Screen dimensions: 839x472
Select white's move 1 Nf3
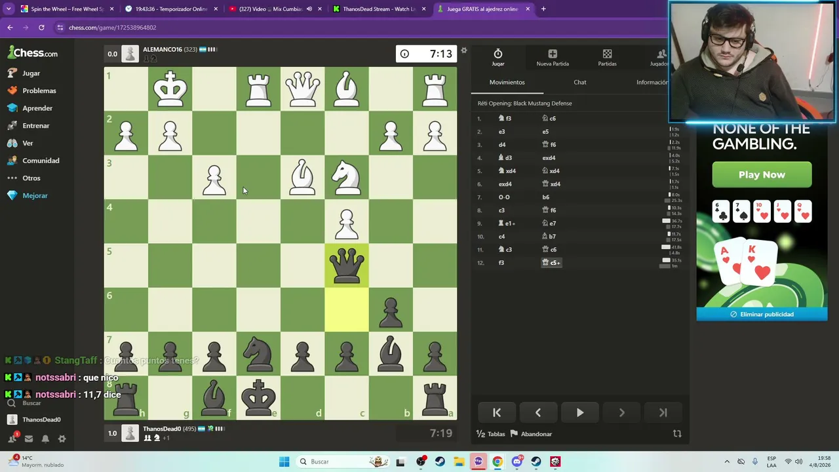click(x=505, y=119)
